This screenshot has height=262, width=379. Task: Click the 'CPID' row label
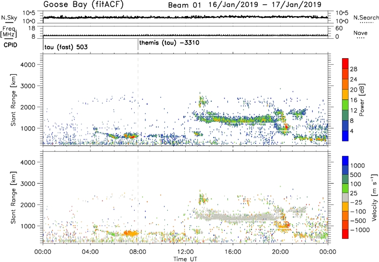click(10, 45)
